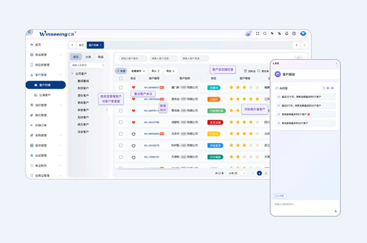Open the notification bell in the top bar
Image resolution: width=367 pixels, height=243 pixels.
click(286, 34)
